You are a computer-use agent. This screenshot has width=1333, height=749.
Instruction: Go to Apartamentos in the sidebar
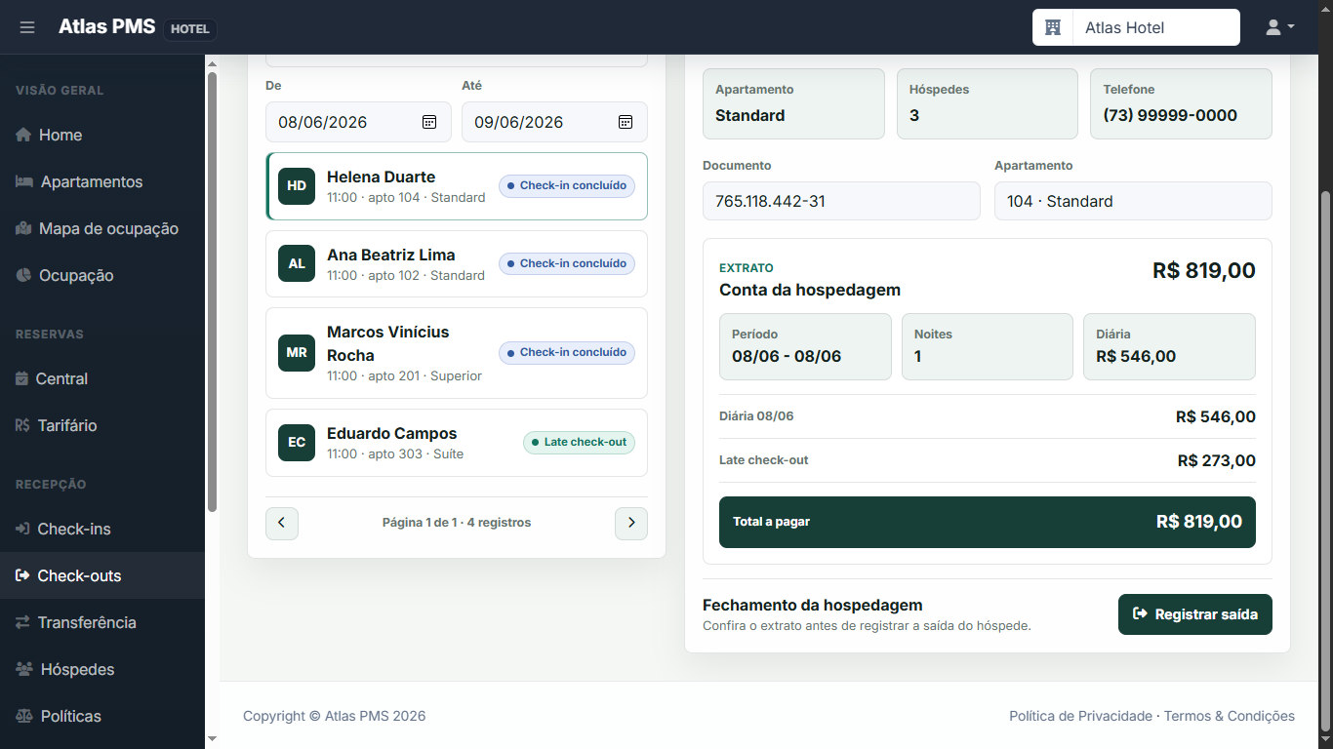(x=102, y=181)
